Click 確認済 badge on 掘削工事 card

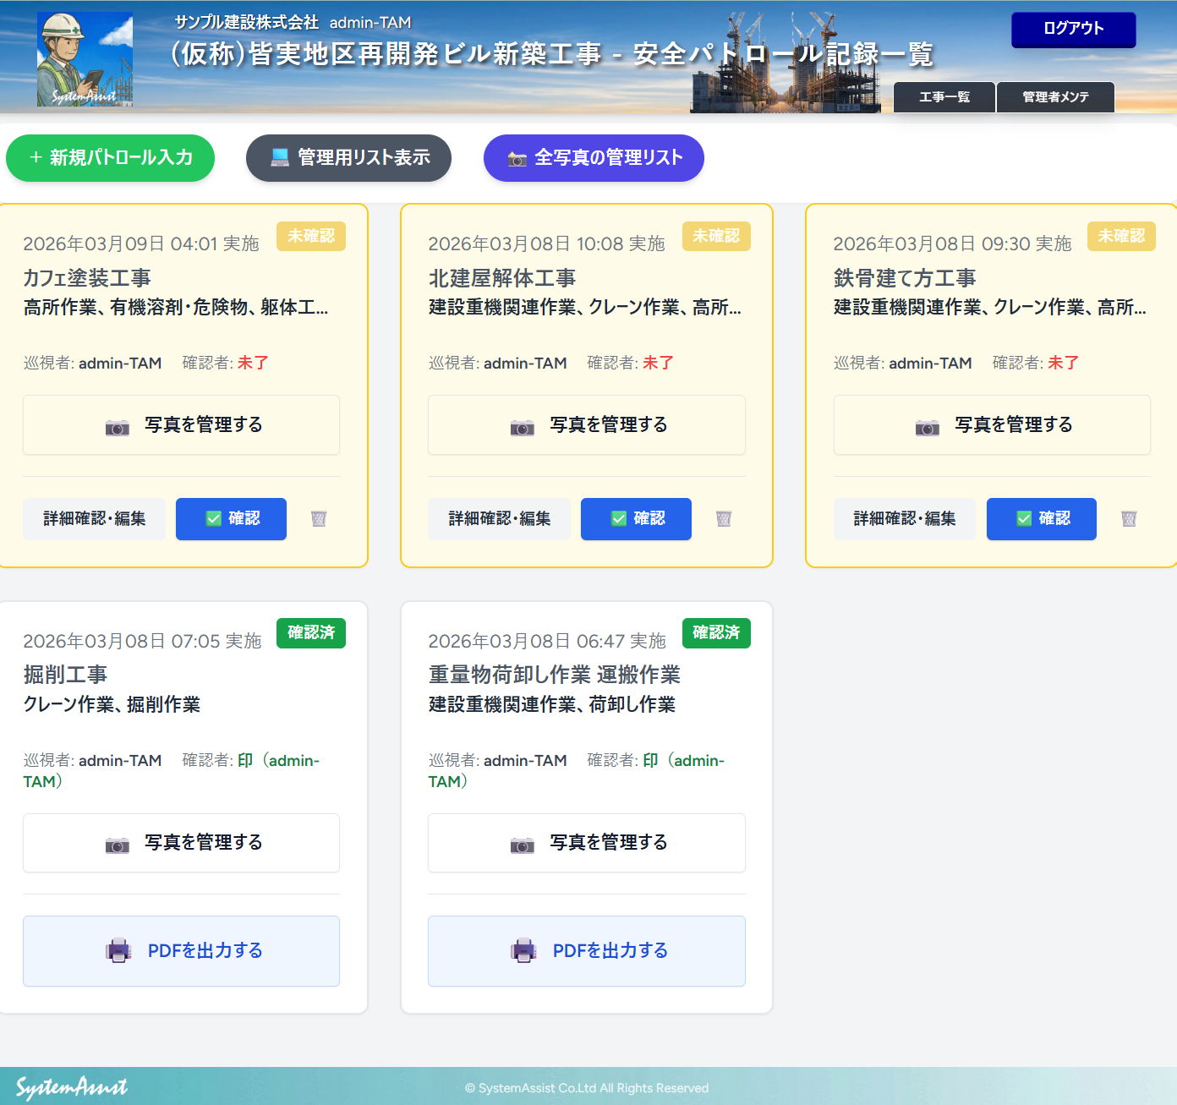pyautogui.click(x=311, y=633)
